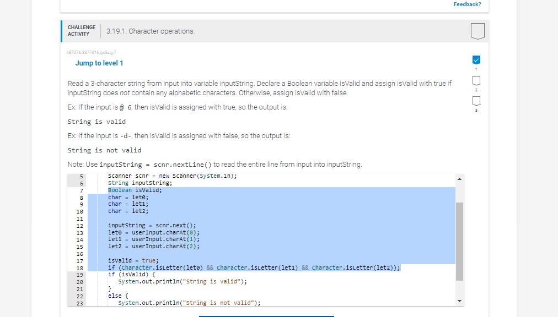The height and width of the screenshot is (317, 558).
Task: Click the CHALLENGE ACTIVITY label
Action: 81,30
